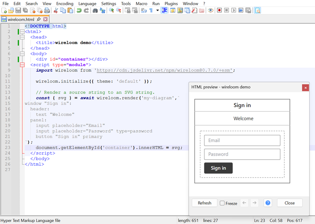Screen dimensions: 315x224
Task: Click the jsdelivr CDN URL link
Action: 164,70
